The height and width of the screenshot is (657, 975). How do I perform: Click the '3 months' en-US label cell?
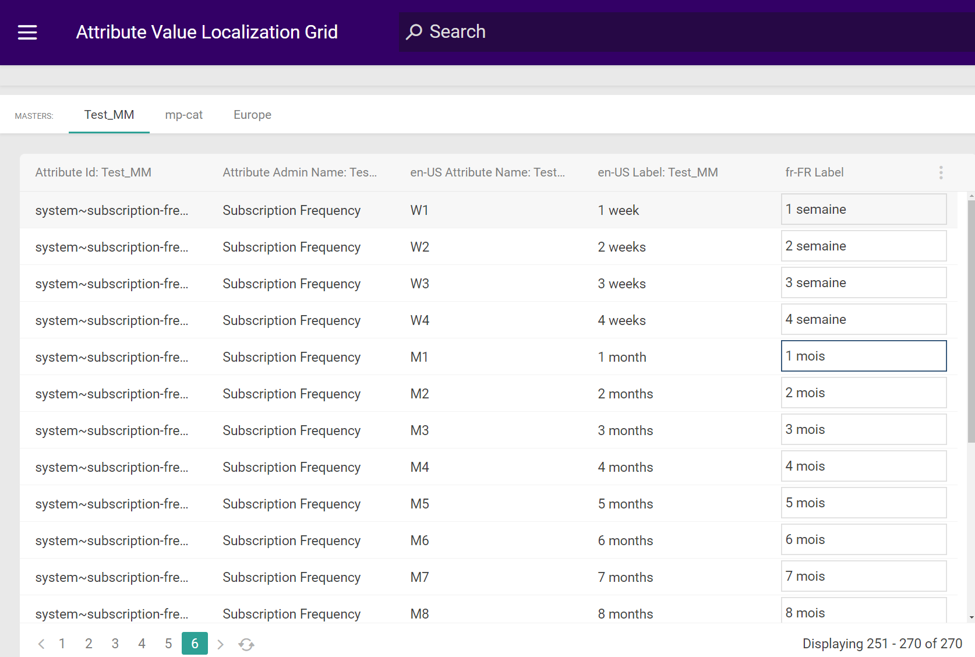[x=626, y=430]
